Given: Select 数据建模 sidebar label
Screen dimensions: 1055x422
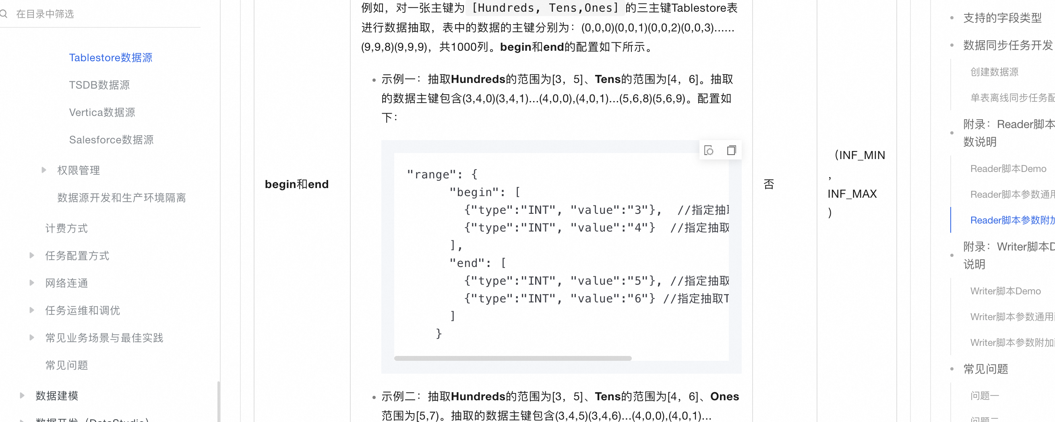Looking at the screenshot, I should point(57,396).
